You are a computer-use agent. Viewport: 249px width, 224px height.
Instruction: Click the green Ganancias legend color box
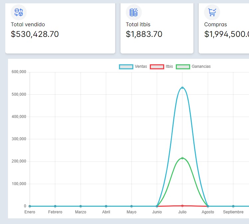tap(183, 66)
